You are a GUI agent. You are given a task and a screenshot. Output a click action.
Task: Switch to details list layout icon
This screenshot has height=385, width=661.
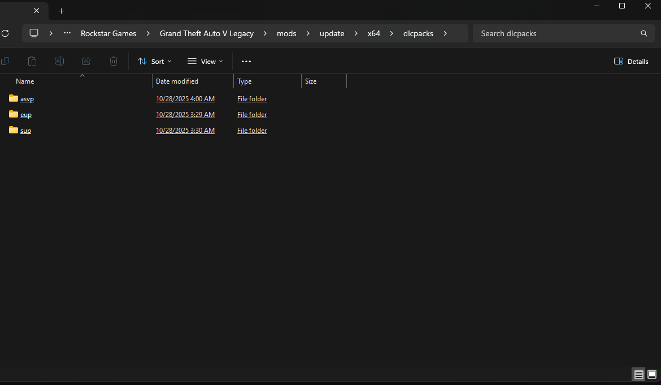(638, 374)
